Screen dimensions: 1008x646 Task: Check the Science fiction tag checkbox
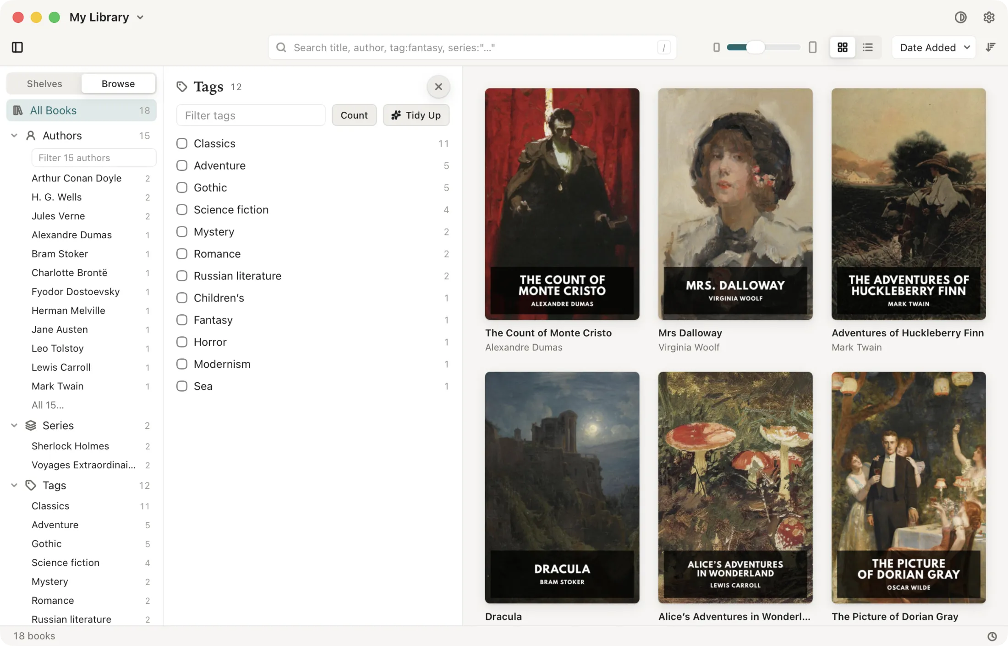click(182, 209)
